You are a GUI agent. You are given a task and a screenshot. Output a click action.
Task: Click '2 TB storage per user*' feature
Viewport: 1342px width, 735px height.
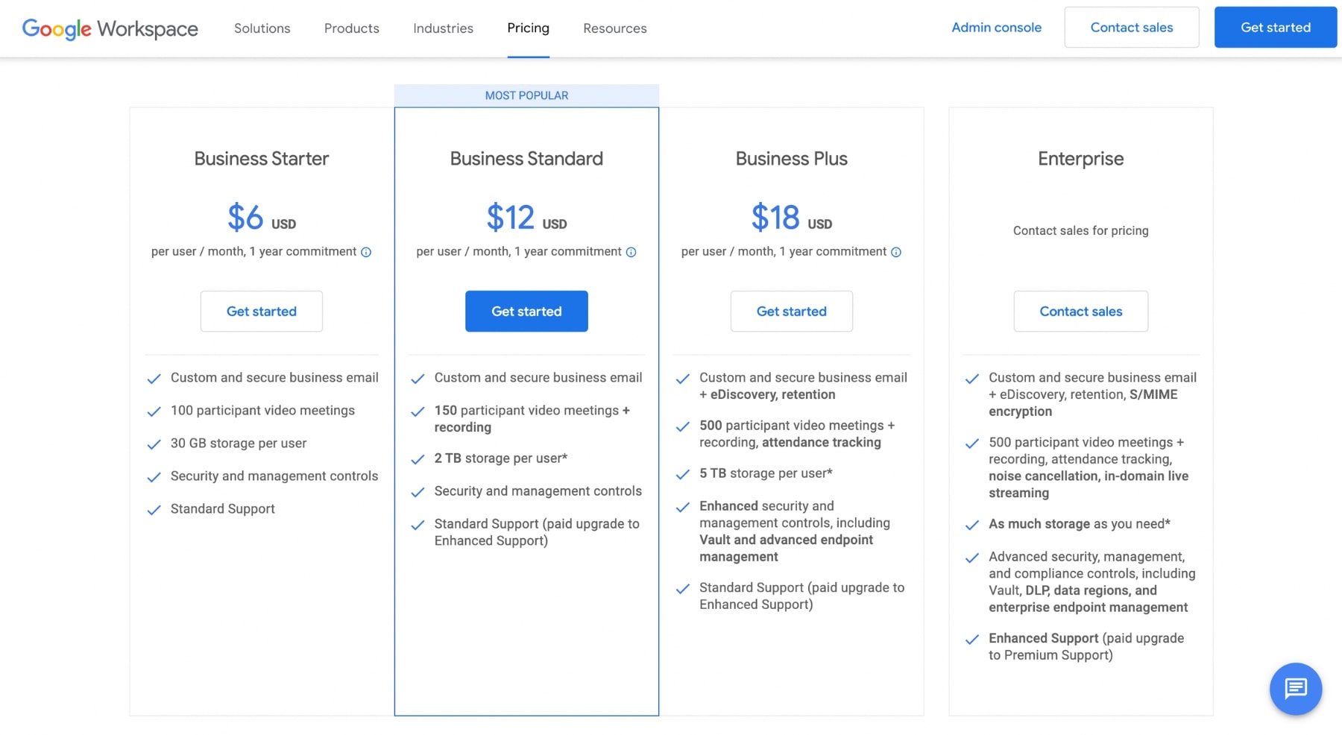pos(501,458)
